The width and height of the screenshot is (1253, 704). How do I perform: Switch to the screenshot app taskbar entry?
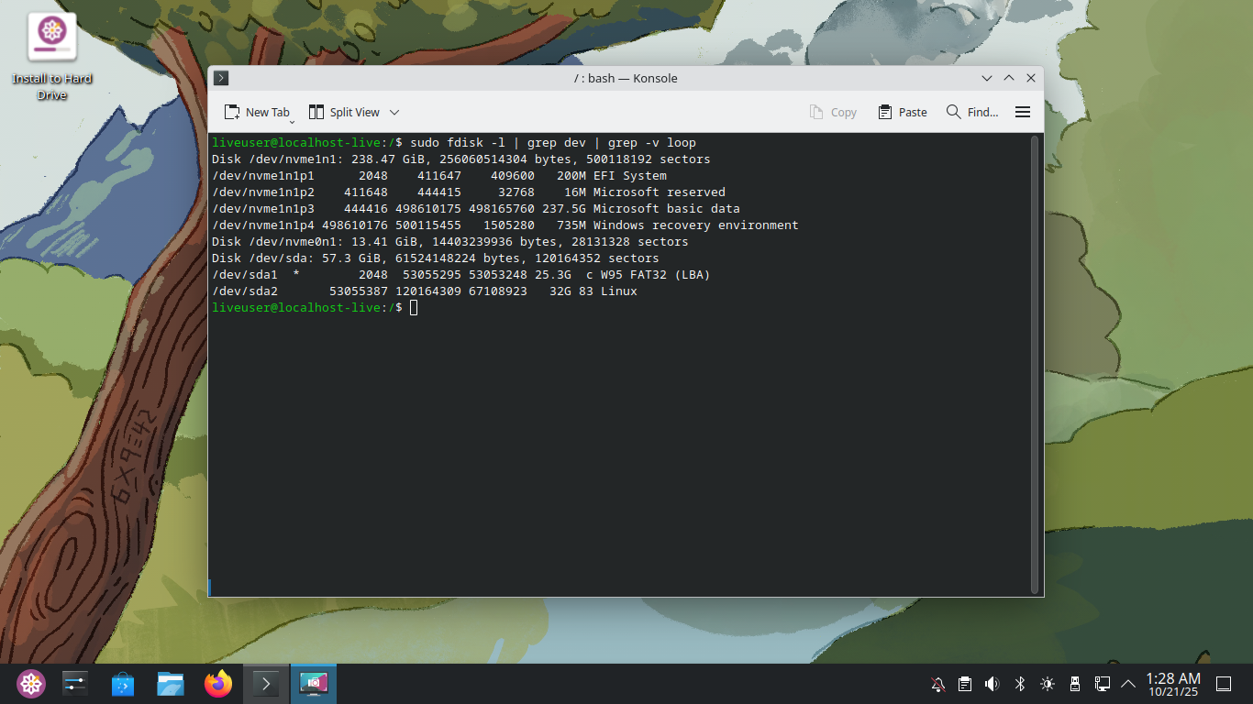(314, 684)
